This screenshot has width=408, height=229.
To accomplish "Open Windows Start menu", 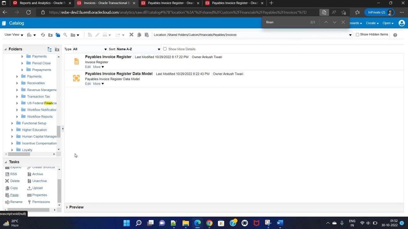I will pyautogui.click(x=126, y=223).
